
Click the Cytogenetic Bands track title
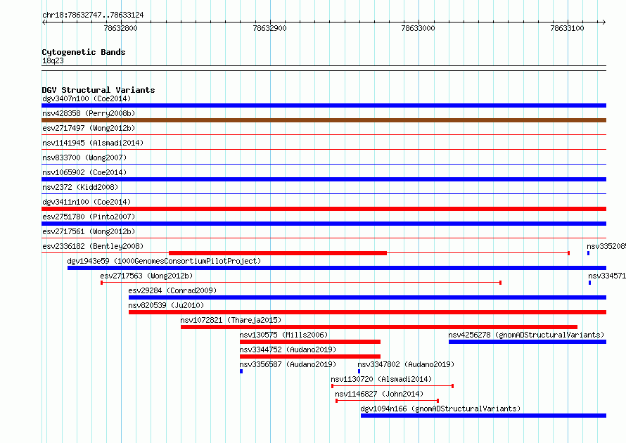point(84,52)
